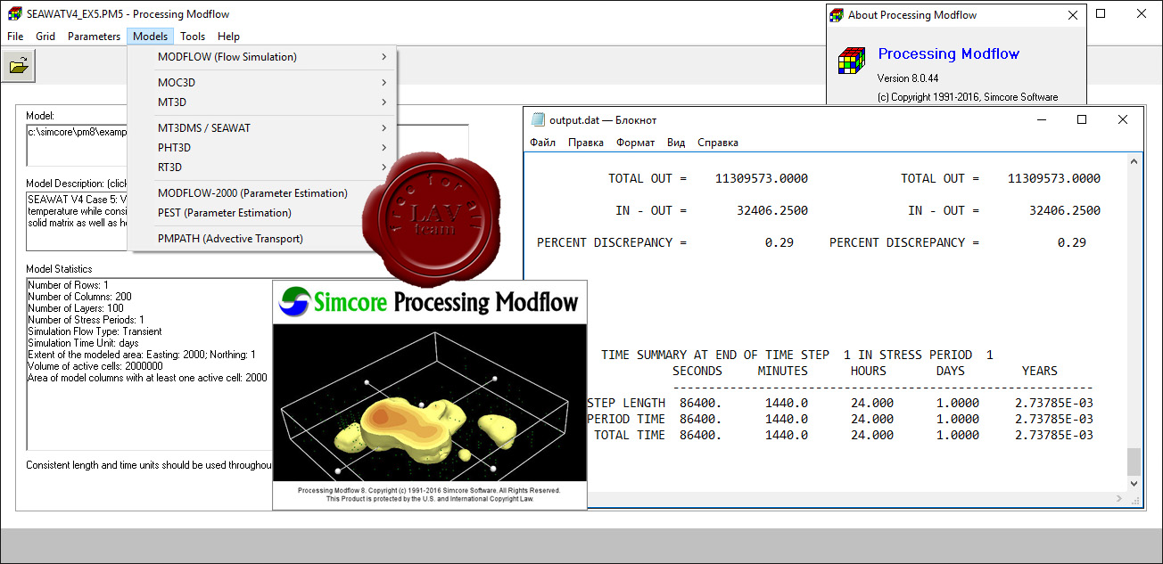1163x564 pixels.
Task: Open the Формат menu in Notepad
Action: (635, 143)
